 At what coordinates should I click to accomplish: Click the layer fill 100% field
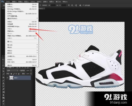point(28,74)
